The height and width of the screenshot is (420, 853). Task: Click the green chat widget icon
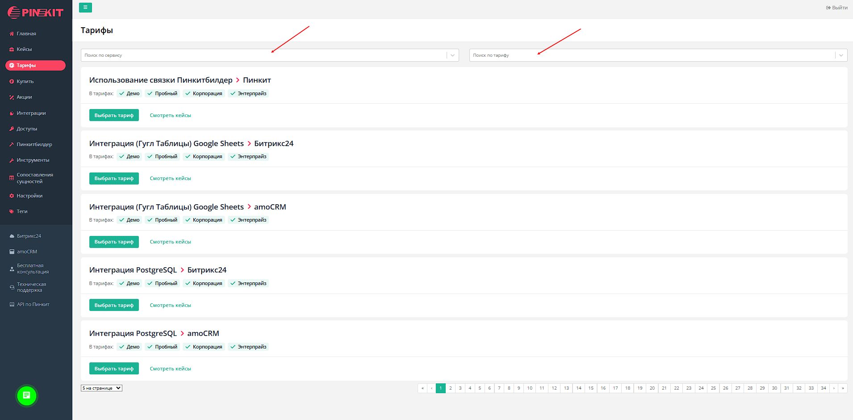point(27,395)
